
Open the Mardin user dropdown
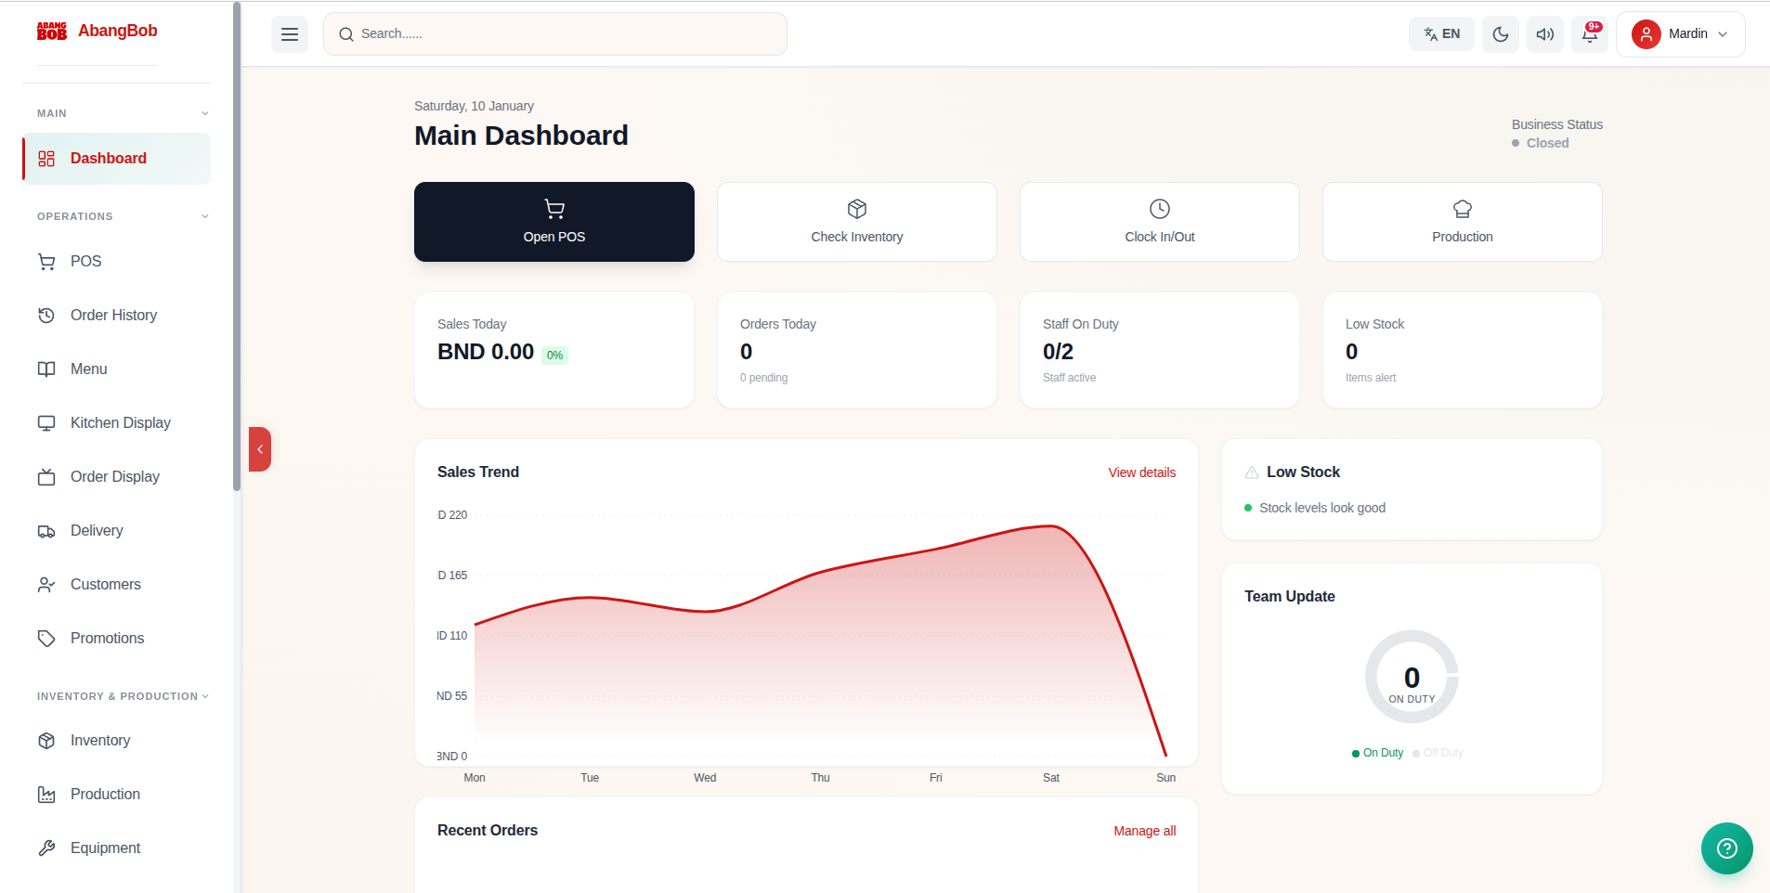(1680, 34)
